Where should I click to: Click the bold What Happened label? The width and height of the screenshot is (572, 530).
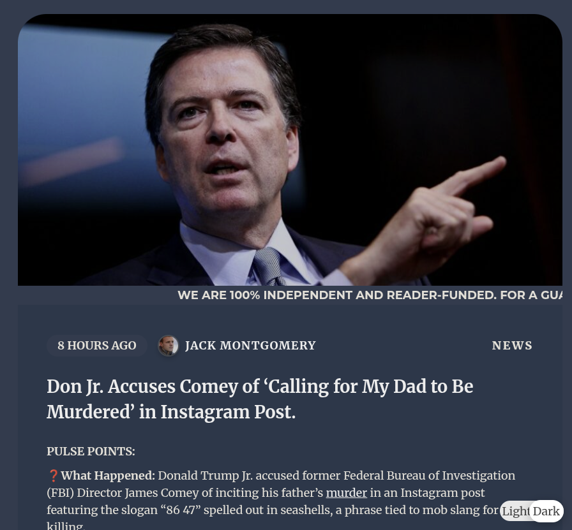[108, 476]
